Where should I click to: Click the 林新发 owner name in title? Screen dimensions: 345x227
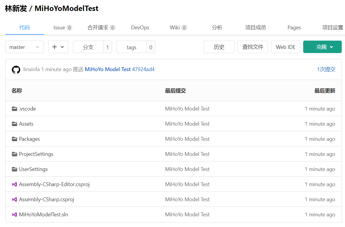pos(16,8)
